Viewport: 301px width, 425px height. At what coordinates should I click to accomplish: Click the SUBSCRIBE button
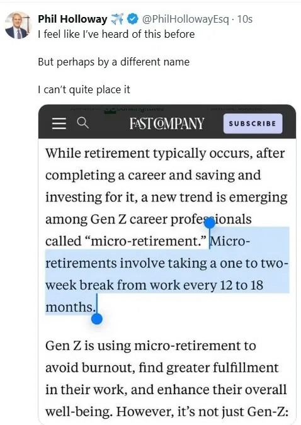coord(253,123)
